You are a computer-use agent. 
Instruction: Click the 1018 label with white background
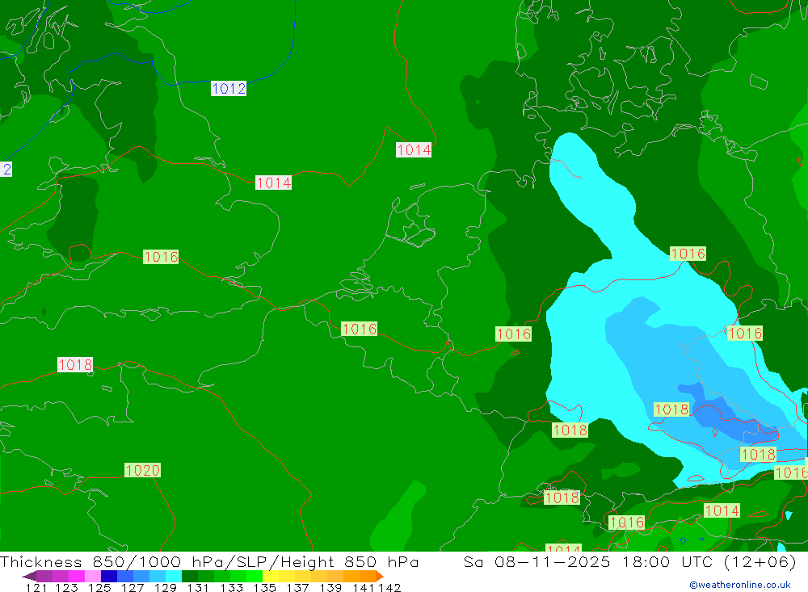75,365
